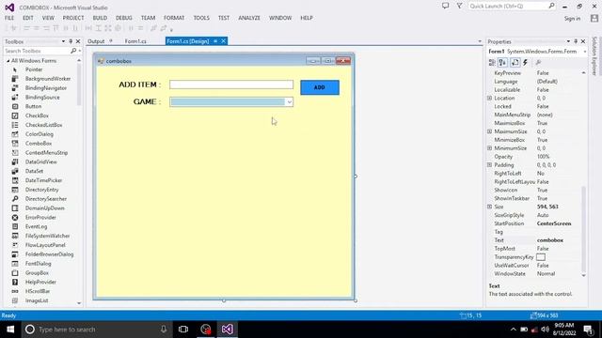Expand the Size property
Viewport: 602px width, 338px height.
click(489, 207)
